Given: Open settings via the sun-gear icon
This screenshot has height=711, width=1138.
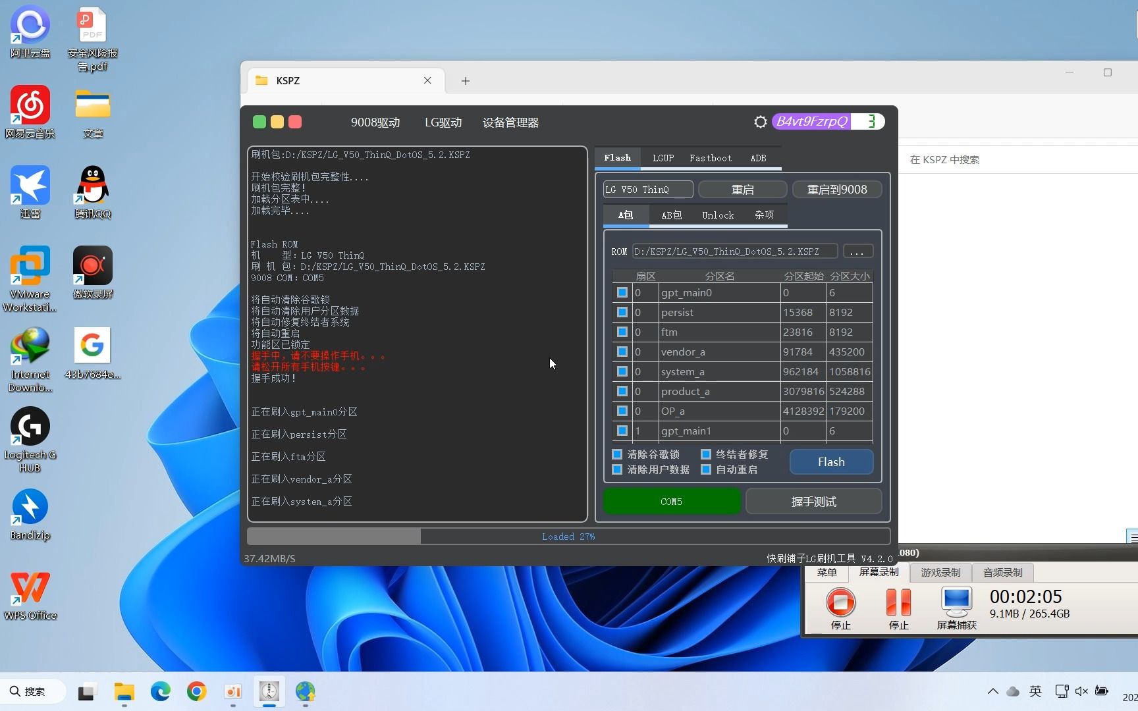Looking at the screenshot, I should [760, 122].
